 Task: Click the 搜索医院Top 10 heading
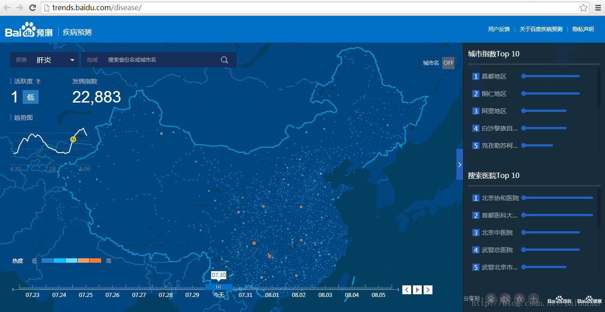[494, 175]
